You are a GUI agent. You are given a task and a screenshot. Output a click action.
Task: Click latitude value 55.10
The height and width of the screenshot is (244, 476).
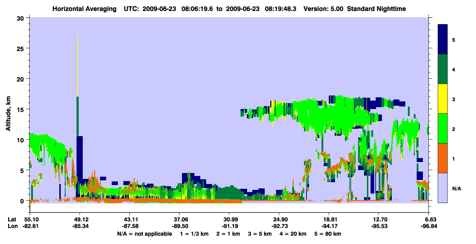31,219
